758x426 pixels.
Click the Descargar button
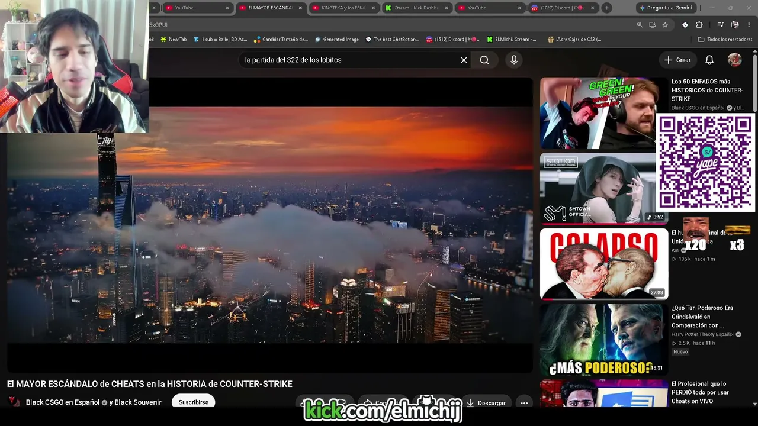pos(486,403)
